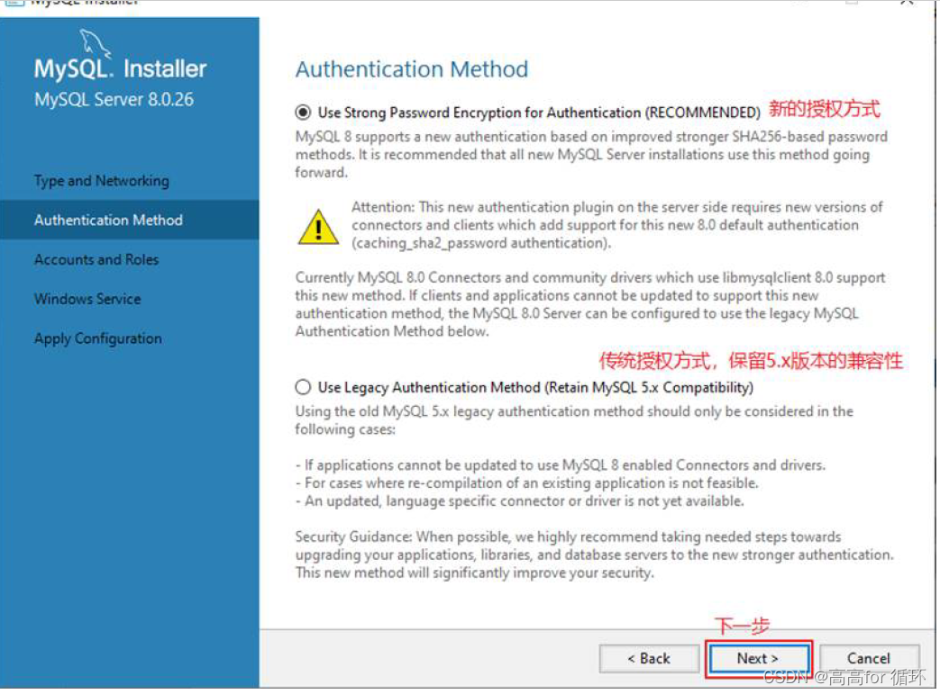Click the Authentication Method page heading

412,69
